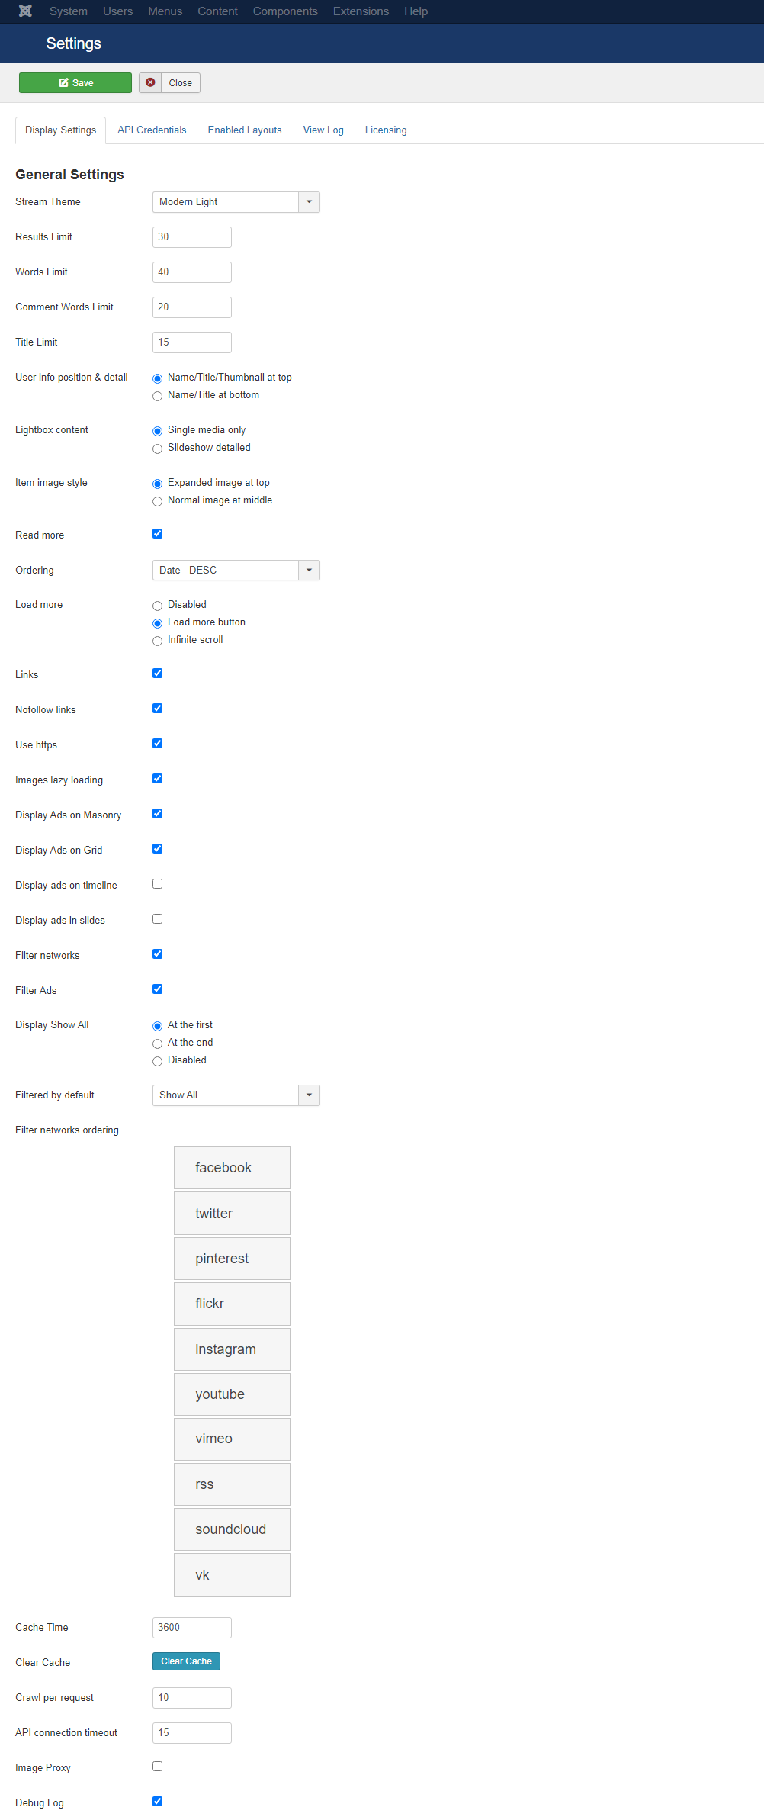The width and height of the screenshot is (764, 1820).
Task: Open the Help menu
Action: pyautogui.click(x=416, y=11)
